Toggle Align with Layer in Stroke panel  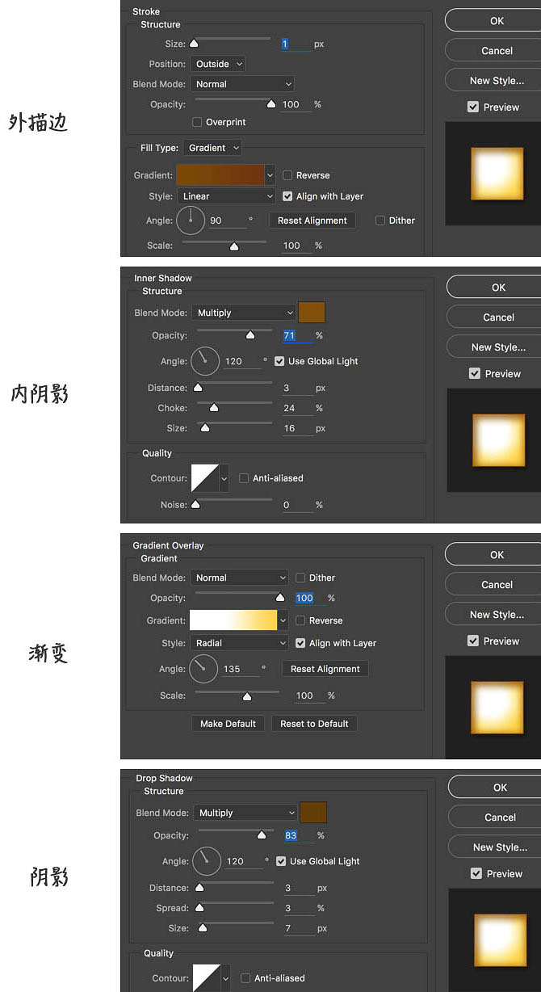coord(287,196)
